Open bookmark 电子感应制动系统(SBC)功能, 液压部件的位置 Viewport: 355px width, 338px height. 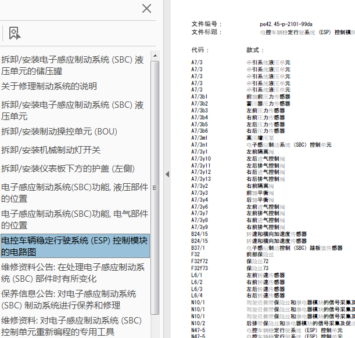point(75,193)
